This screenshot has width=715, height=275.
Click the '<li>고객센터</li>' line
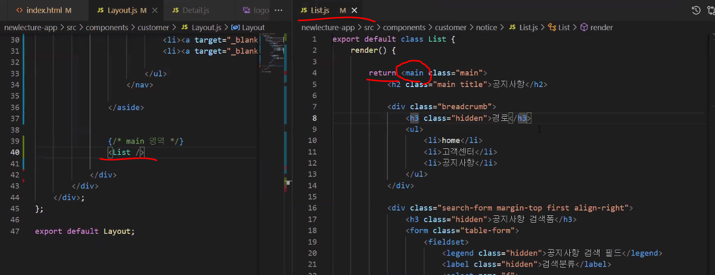pyautogui.click(x=460, y=152)
